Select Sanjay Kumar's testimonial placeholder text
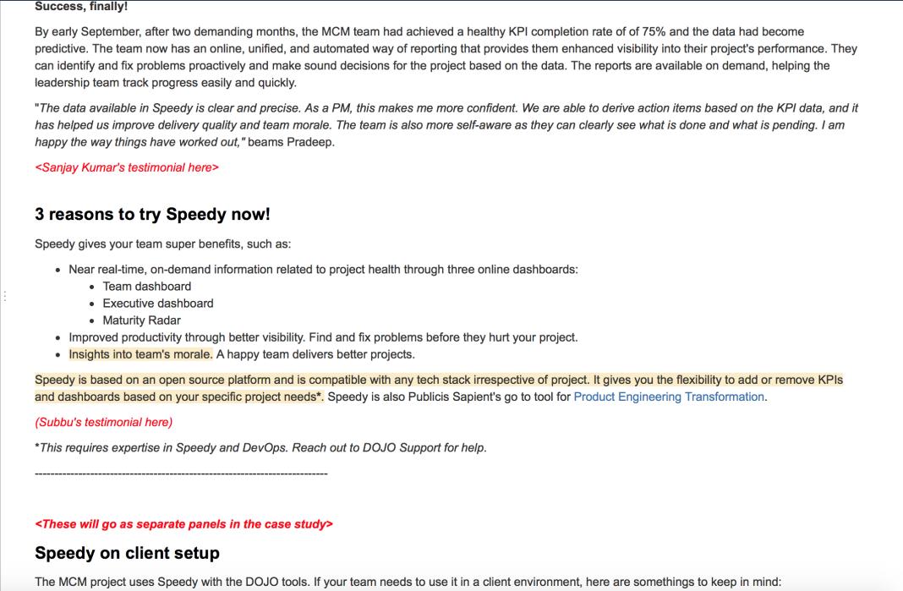The width and height of the screenshot is (903, 591). 127,167
